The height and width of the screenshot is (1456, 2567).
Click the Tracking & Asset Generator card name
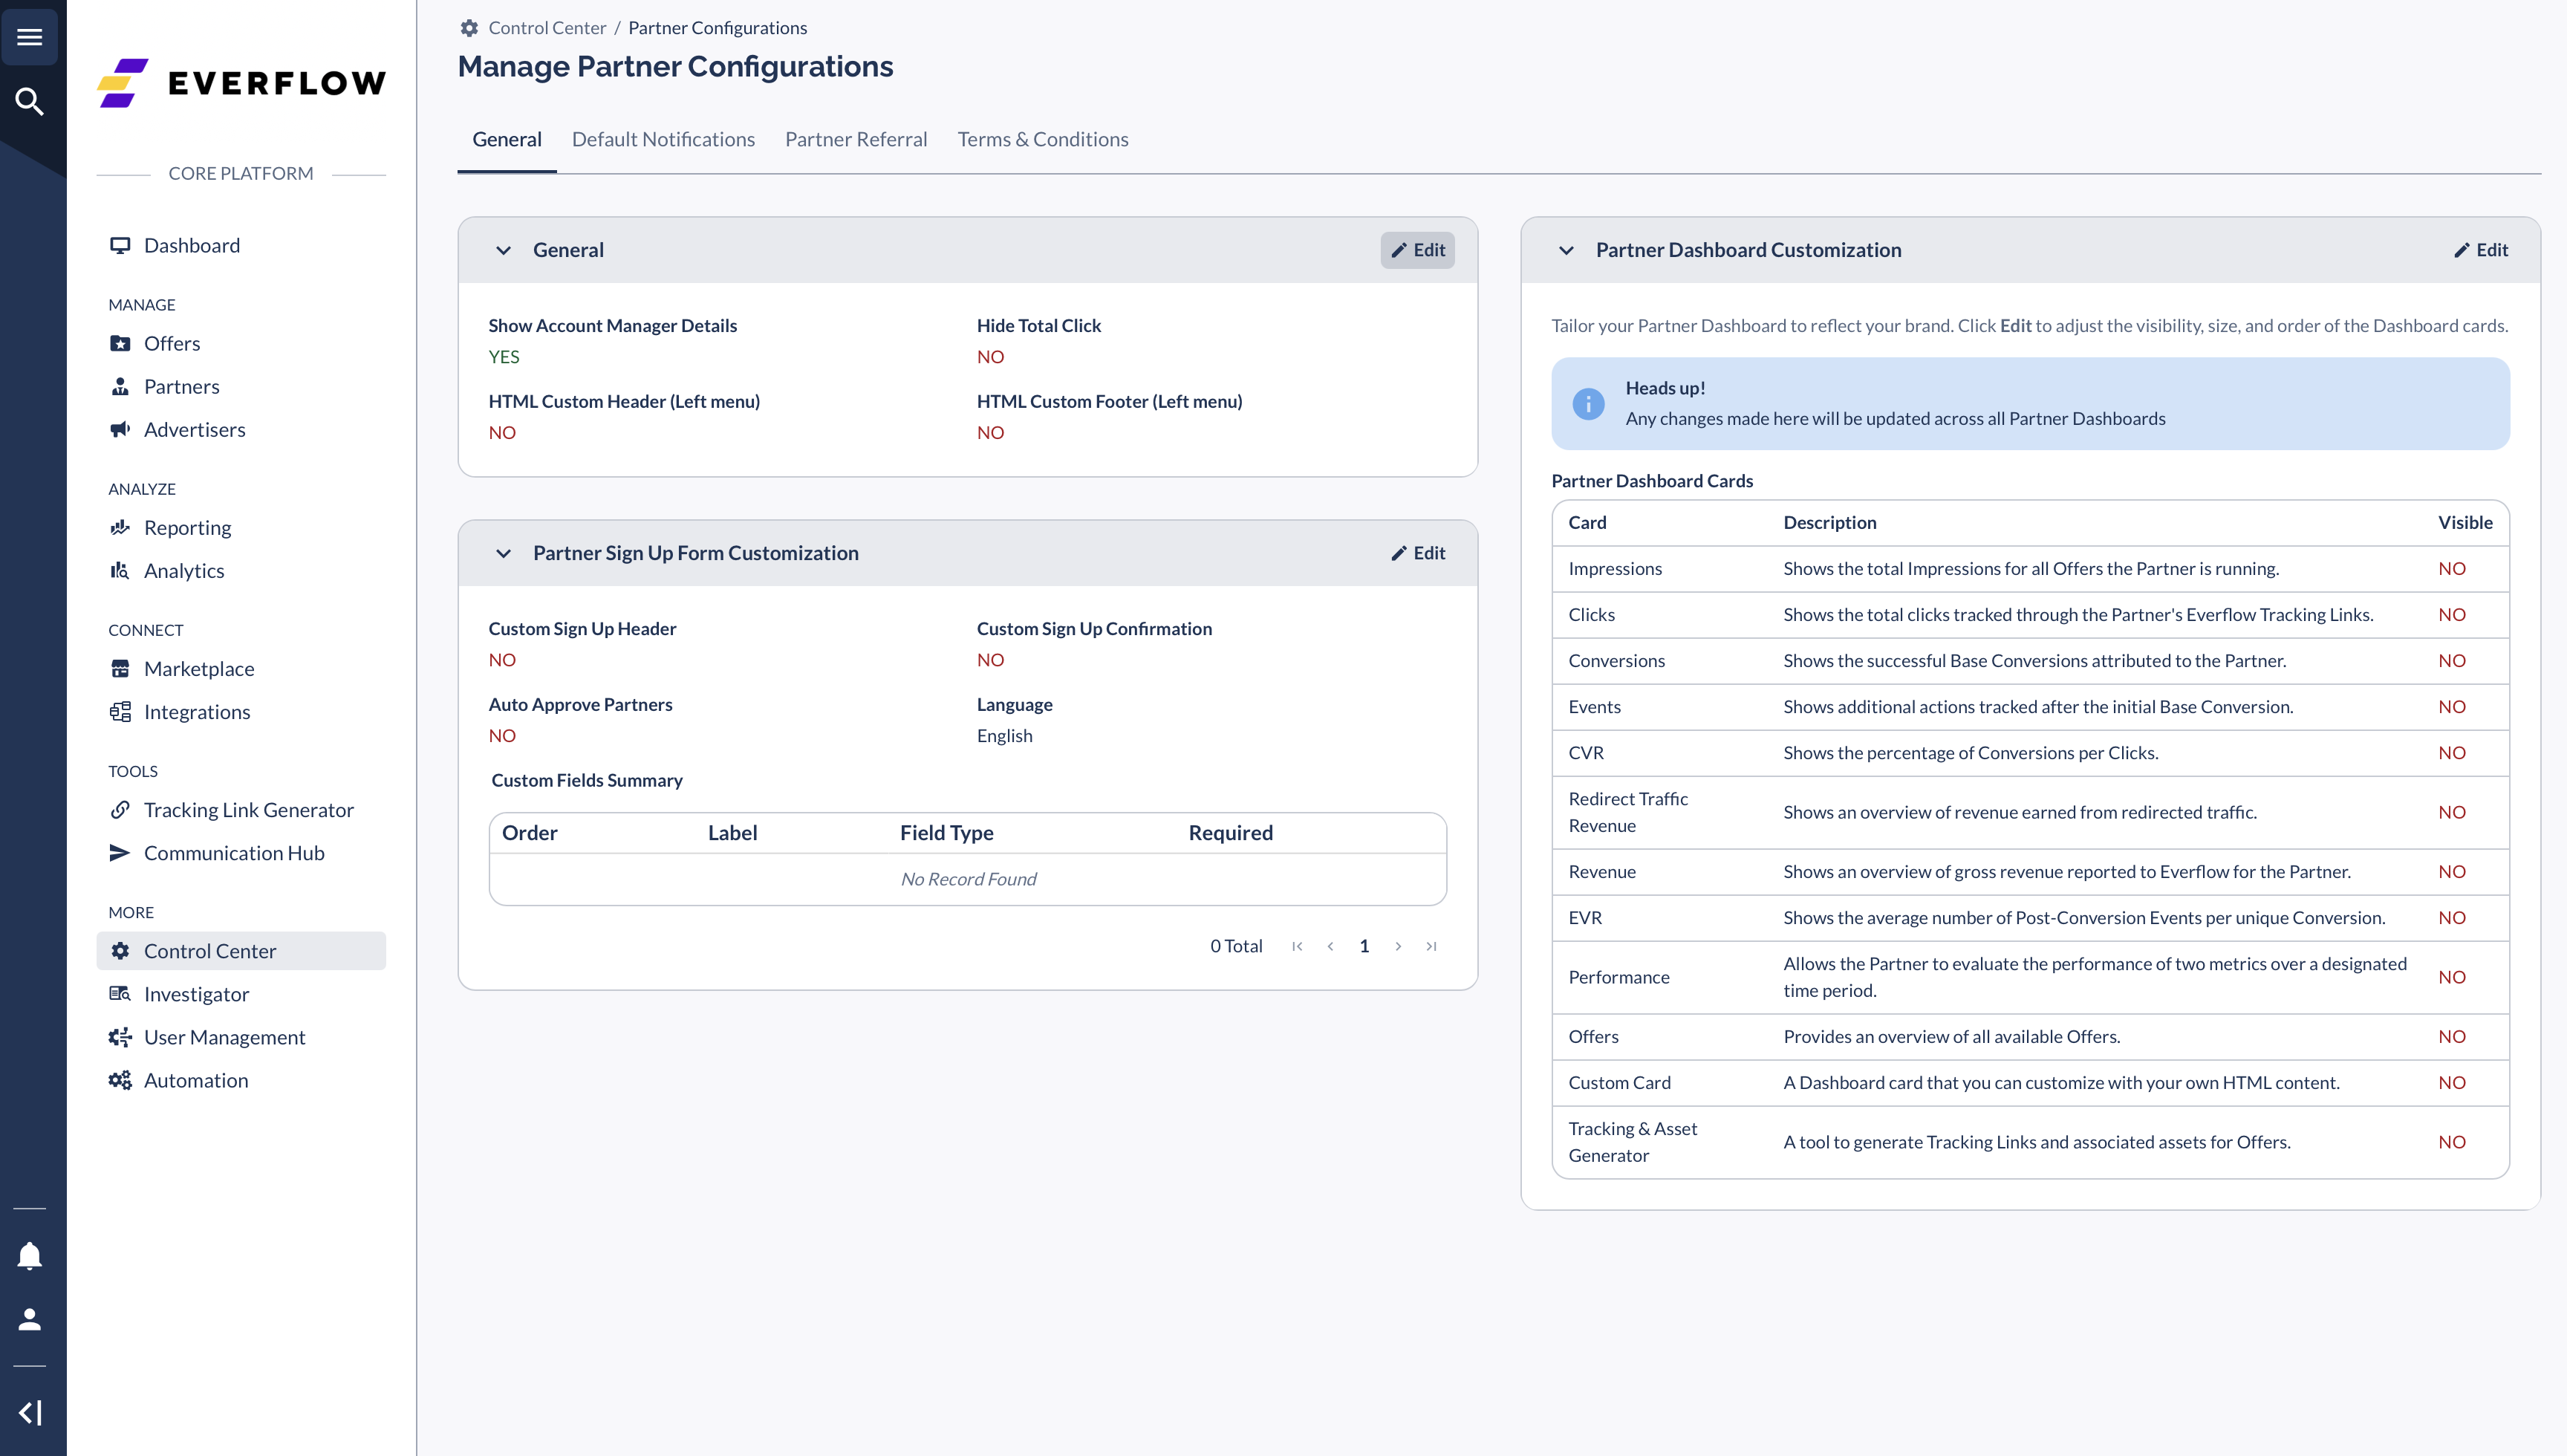pos(1633,1142)
